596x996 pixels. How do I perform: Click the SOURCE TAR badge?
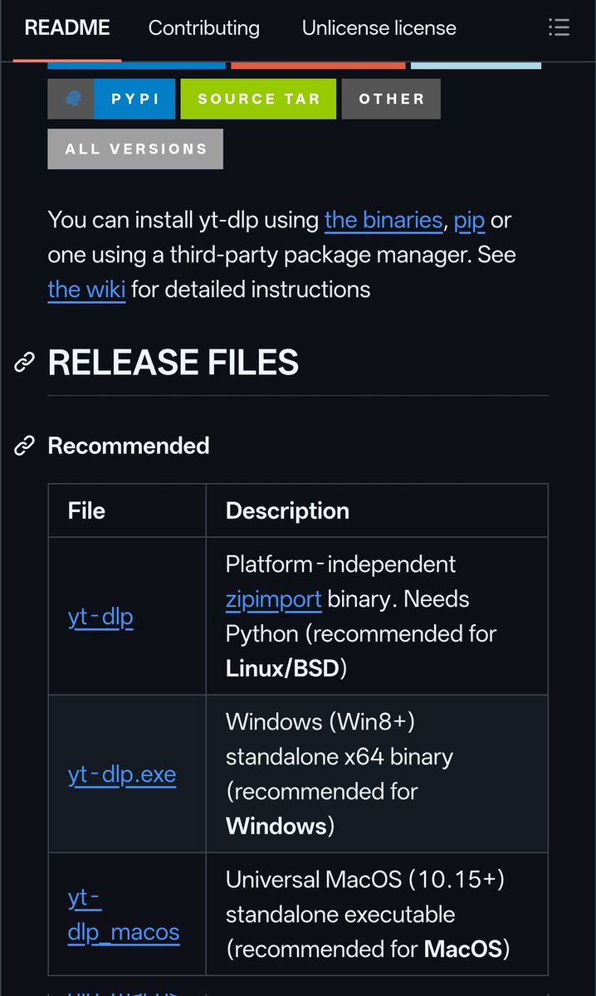pos(258,99)
